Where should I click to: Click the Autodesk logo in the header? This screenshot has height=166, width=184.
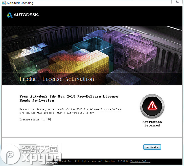coord(23,15)
